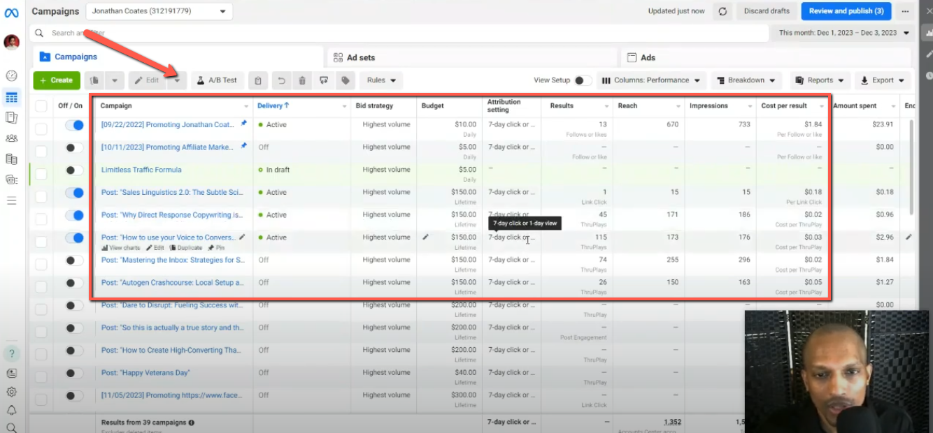Open the Settings gear icon in the sidebar
This screenshot has height=433, width=933.
12,392
